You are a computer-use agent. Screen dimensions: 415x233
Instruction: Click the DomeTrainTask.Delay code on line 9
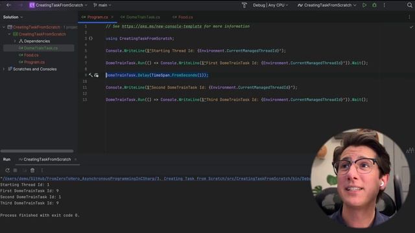pos(157,75)
